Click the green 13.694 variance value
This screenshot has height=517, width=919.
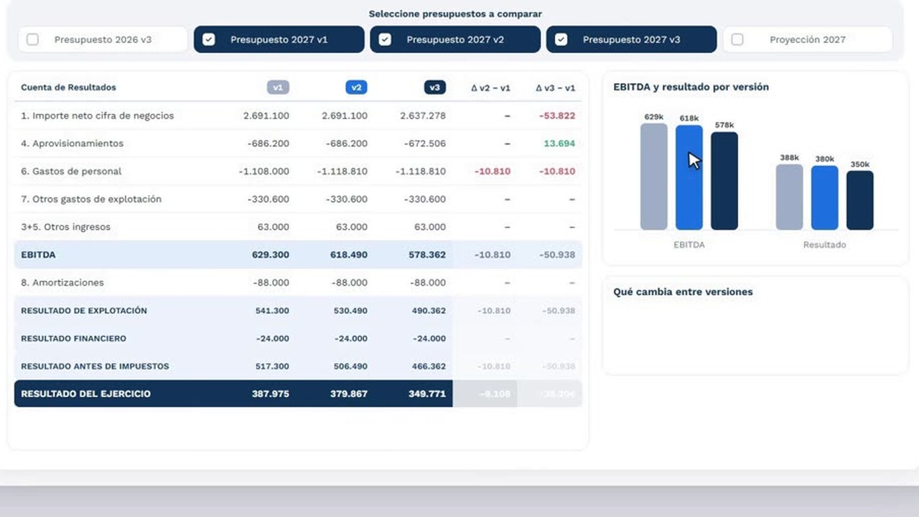point(559,144)
